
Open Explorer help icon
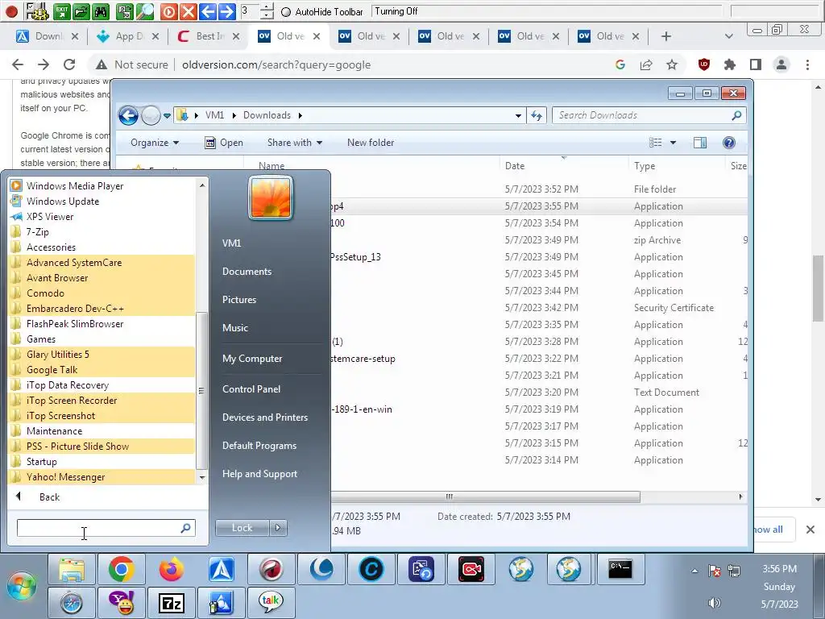(728, 143)
